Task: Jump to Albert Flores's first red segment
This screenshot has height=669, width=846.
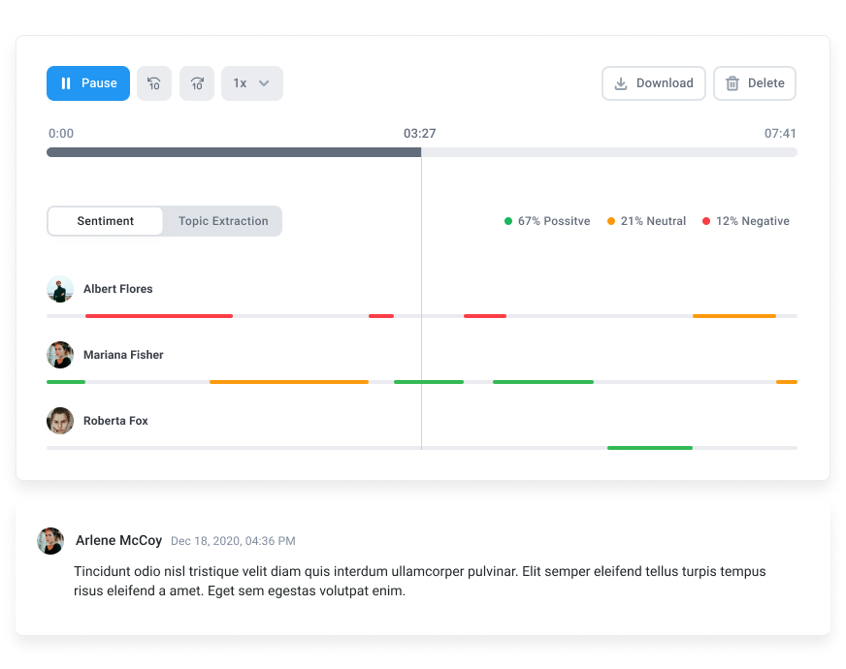Action: click(x=159, y=316)
